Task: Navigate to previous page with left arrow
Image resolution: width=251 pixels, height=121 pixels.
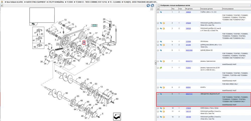Action: pos(148,6)
